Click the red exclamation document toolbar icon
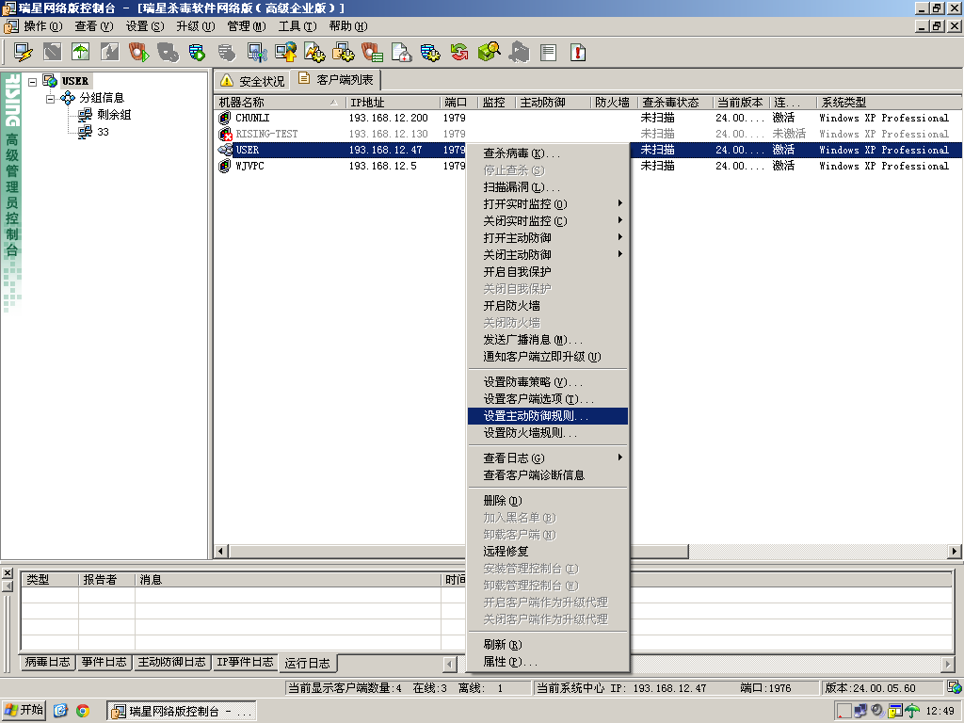 578,52
